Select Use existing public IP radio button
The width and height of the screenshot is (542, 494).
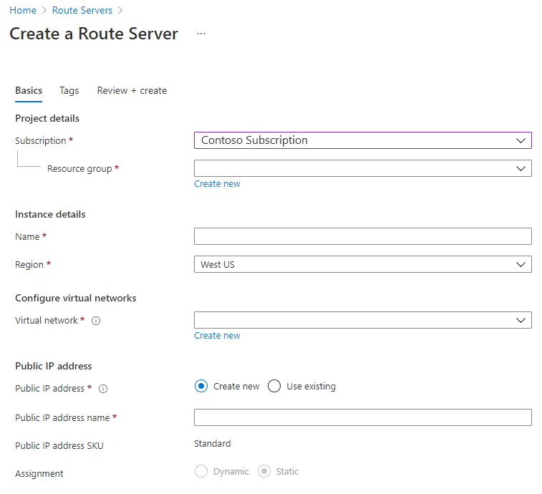click(x=274, y=386)
